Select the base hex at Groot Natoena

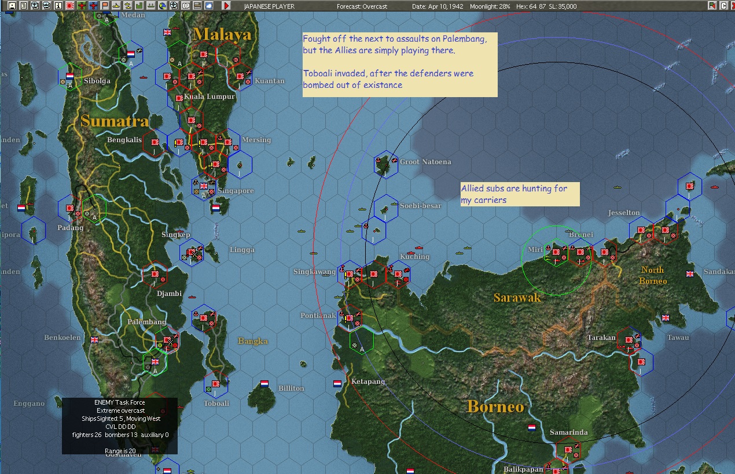click(x=386, y=165)
